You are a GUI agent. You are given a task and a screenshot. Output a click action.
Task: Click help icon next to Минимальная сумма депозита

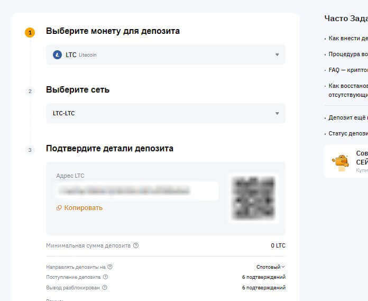(x=136, y=245)
